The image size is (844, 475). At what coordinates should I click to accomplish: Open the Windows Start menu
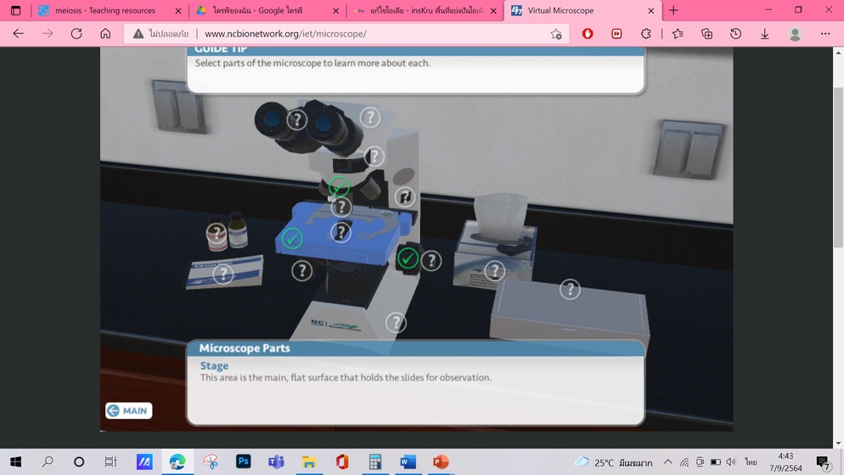coord(15,461)
